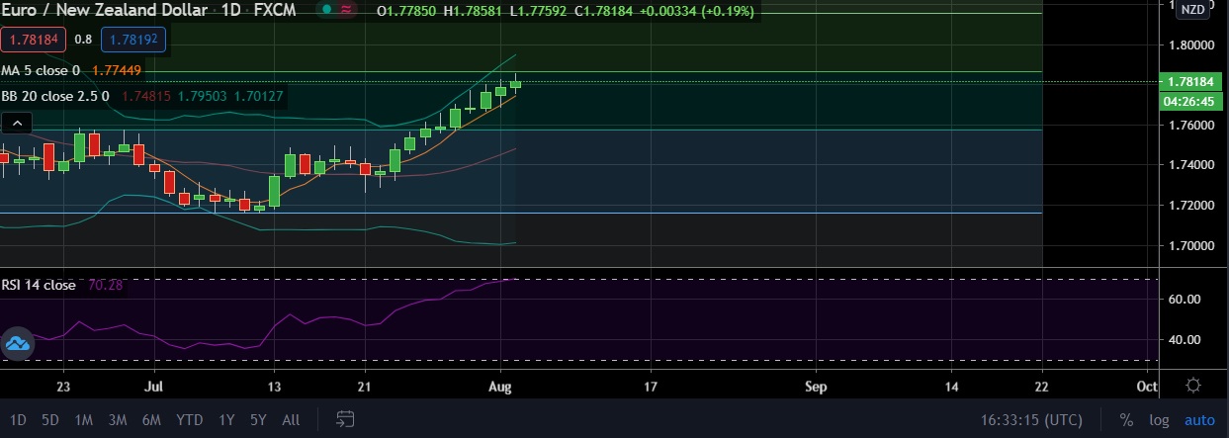Click the BB basis value 1.74815
Screen dimensions: 1229x438
(146, 96)
